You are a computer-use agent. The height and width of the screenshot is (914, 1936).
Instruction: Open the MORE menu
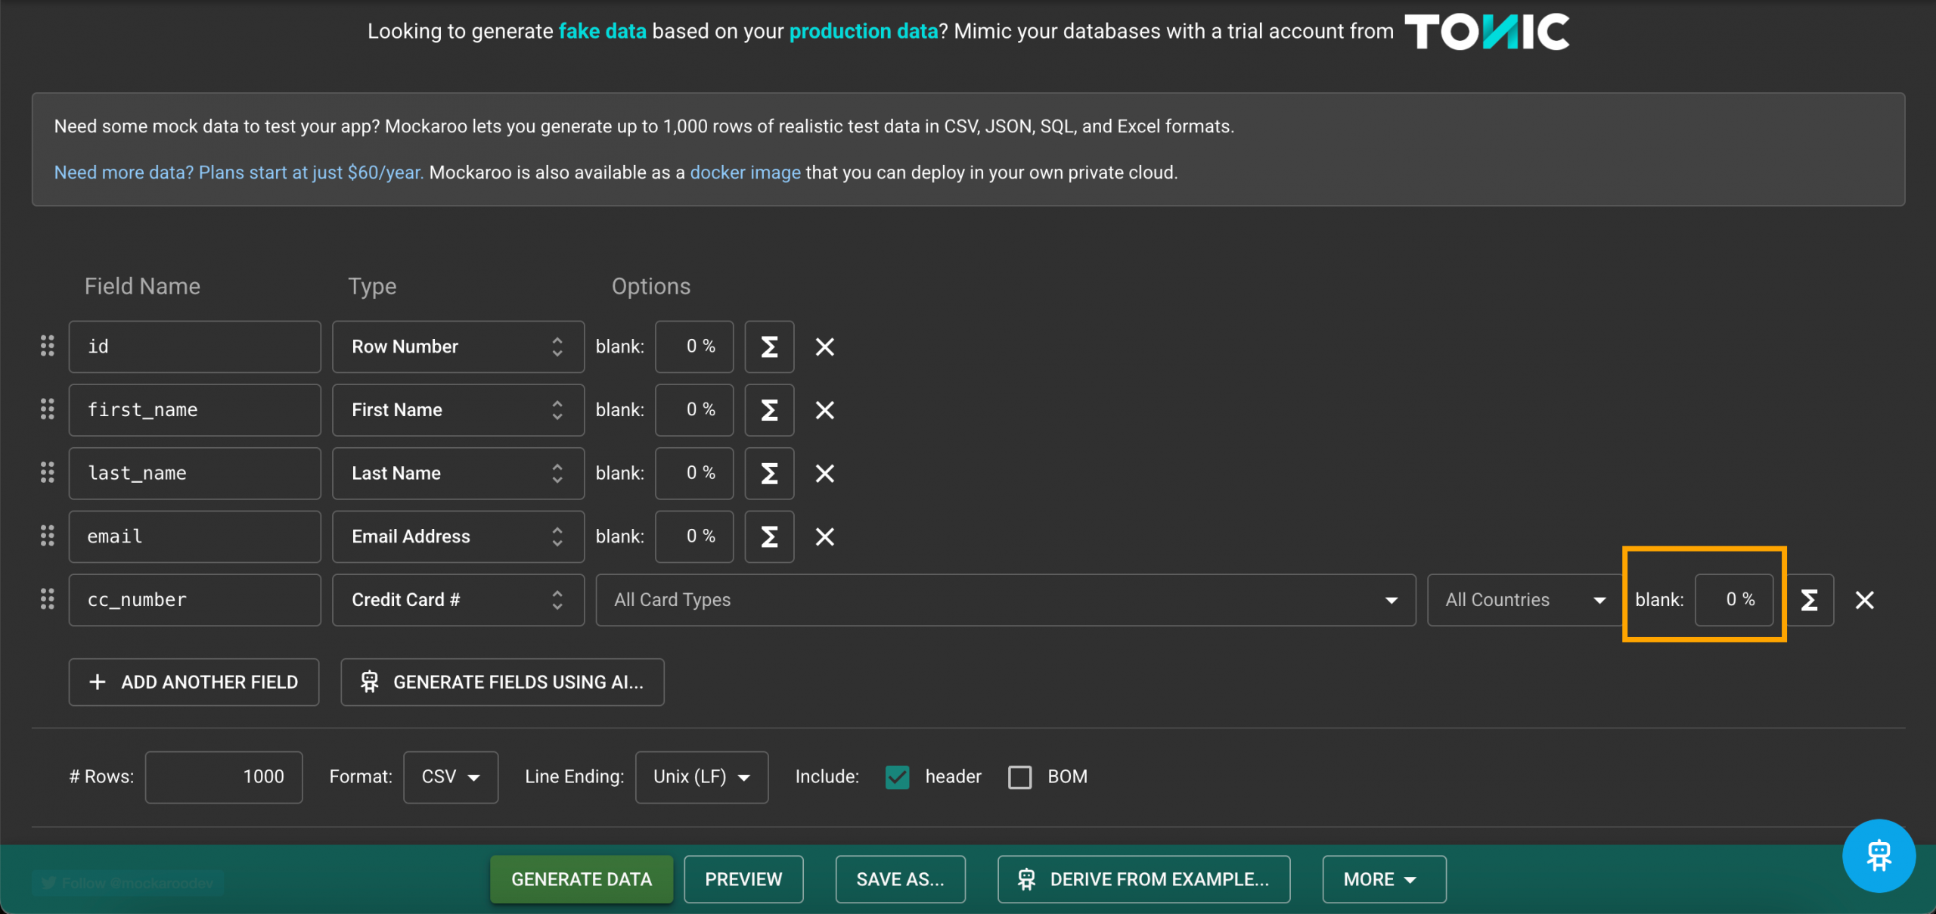coord(1383,879)
